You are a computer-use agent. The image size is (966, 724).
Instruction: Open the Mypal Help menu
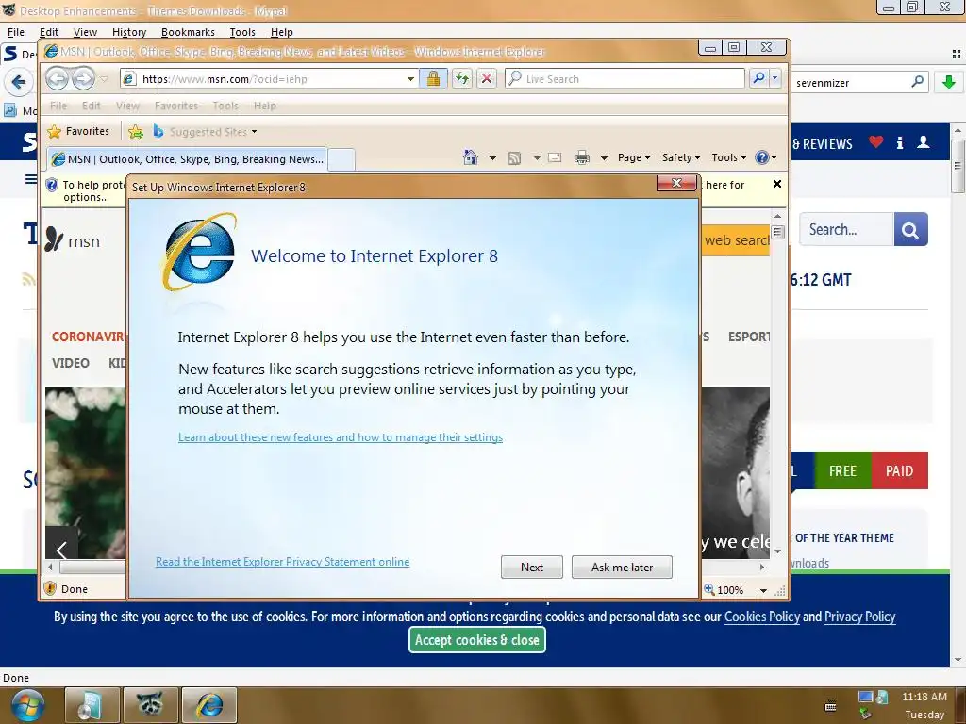click(281, 32)
